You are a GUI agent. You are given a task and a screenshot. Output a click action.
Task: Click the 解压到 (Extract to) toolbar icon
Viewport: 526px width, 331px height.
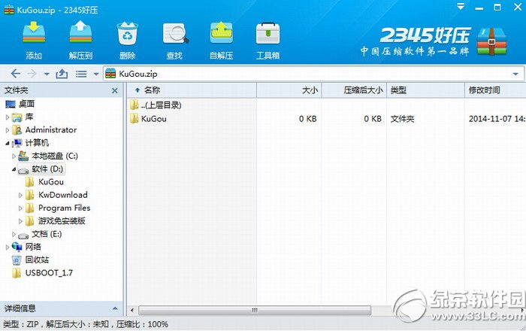click(x=80, y=32)
